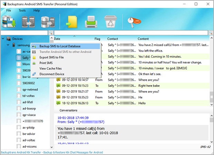Click the Mom contact avatar icon
Viewport: 214px width, 155px height.
point(19,64)
